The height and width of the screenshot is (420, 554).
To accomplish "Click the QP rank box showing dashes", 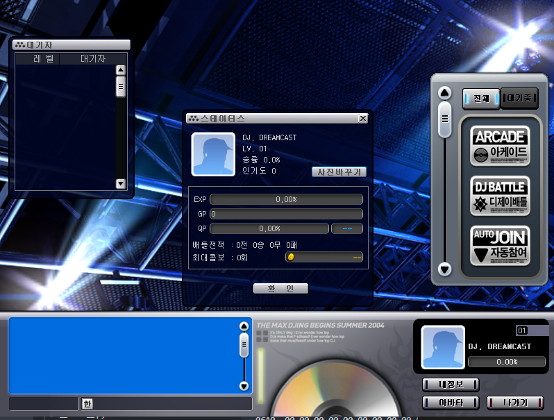I will (x=347, y=228).
